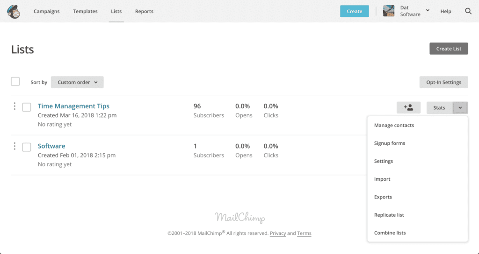The image size is (479, 254).
Task: Click 'Created Feb 01, 2018 2:15 pm'
Action: [77, 155]
